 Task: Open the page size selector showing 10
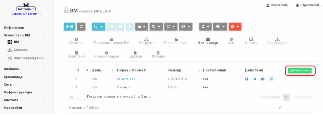[76, 97]
